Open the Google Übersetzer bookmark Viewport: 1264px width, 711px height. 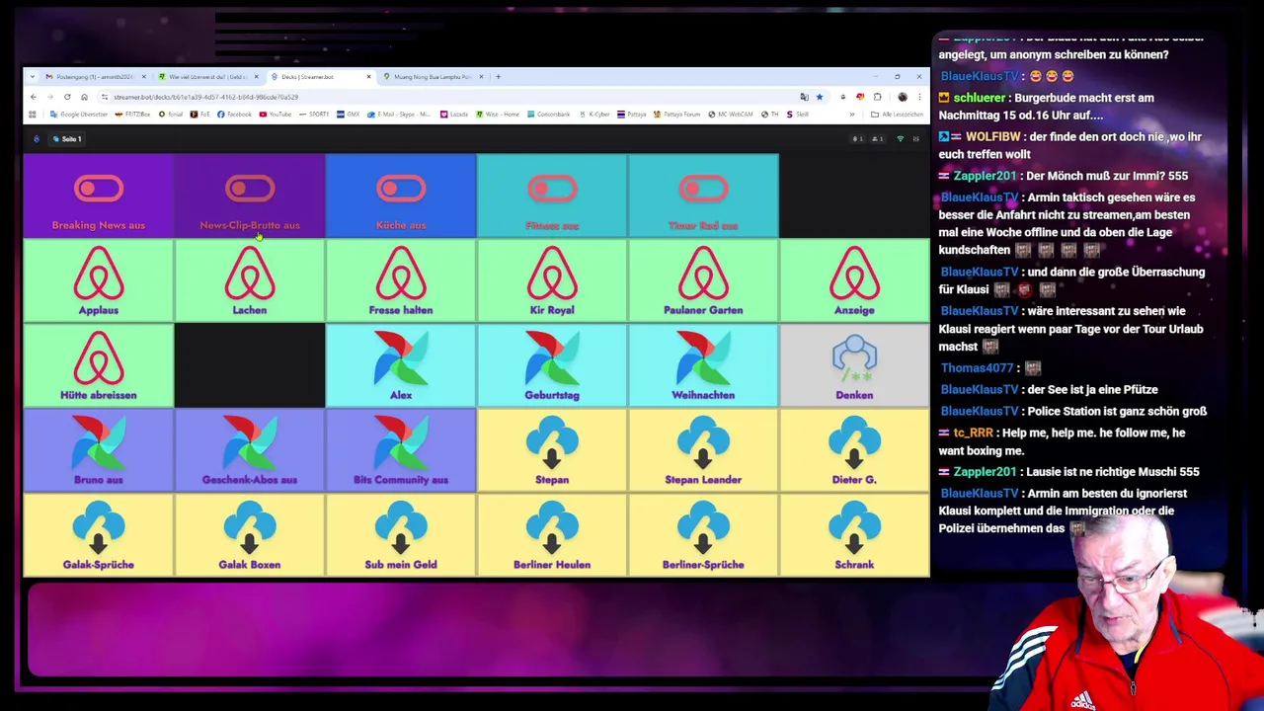click(78, 115)
